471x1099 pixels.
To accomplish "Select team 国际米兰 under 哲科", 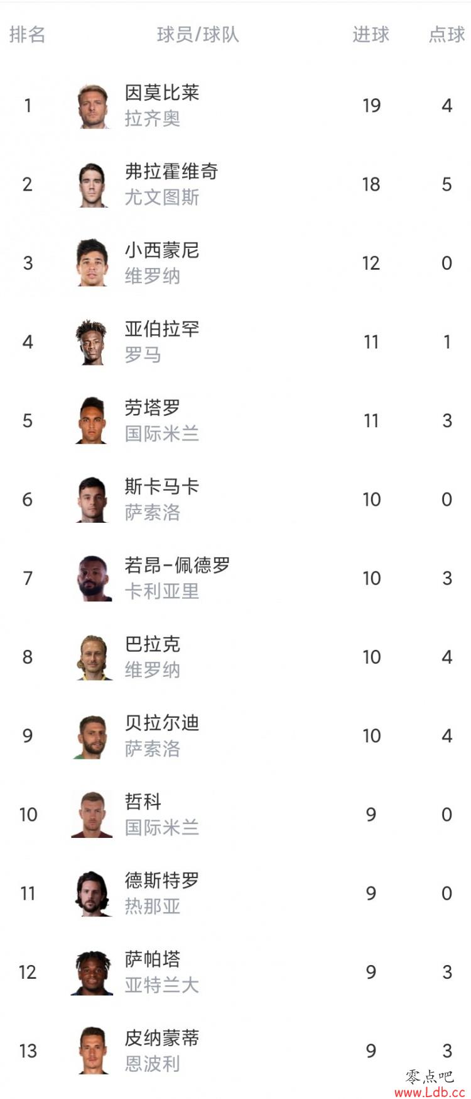I will click(x=162, y=828).
